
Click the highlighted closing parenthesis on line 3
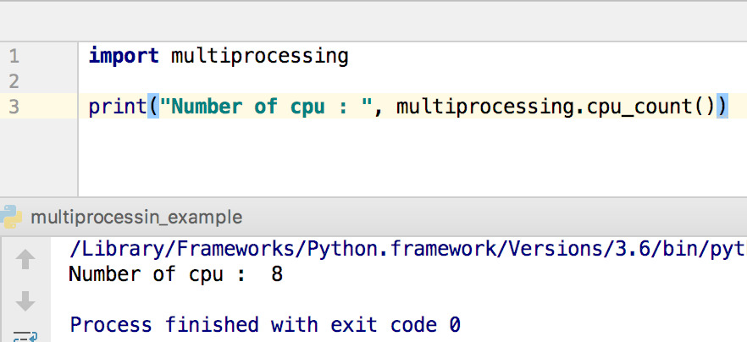[722, 106]
